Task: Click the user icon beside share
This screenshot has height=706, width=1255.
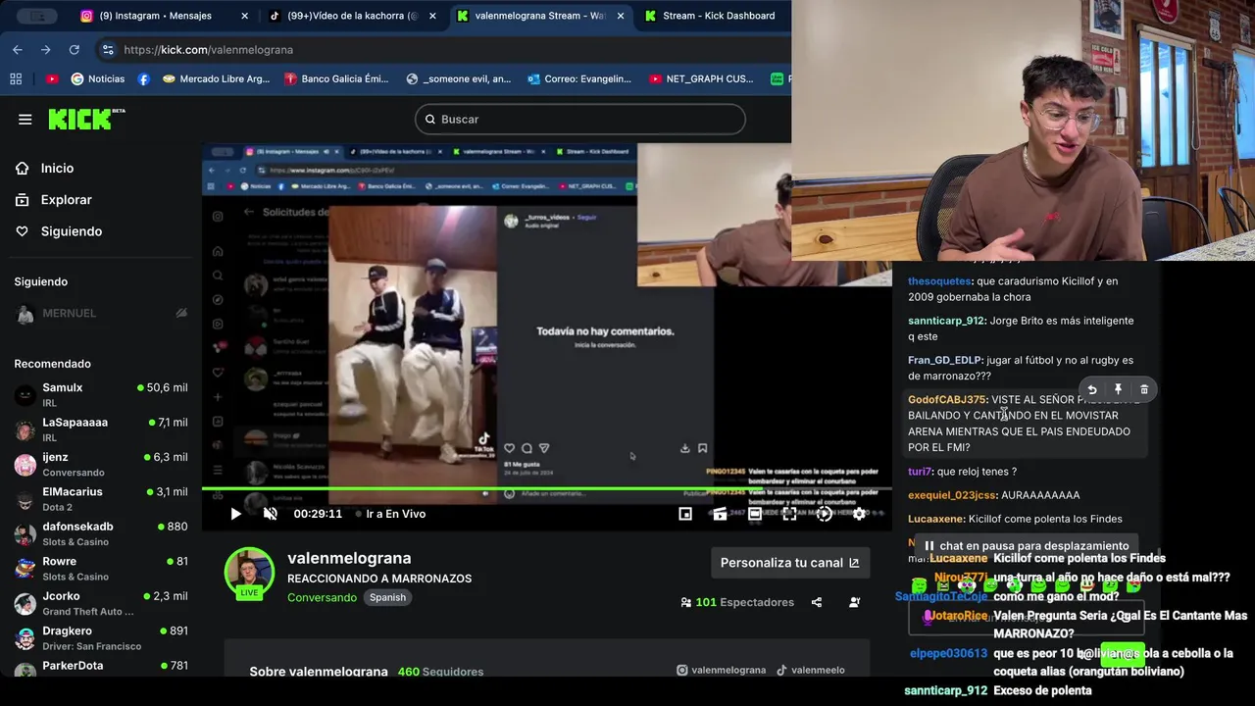Action: coord(855,602)
